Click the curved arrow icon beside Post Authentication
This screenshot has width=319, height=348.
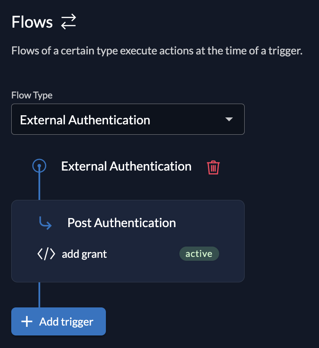click(45, 223)
